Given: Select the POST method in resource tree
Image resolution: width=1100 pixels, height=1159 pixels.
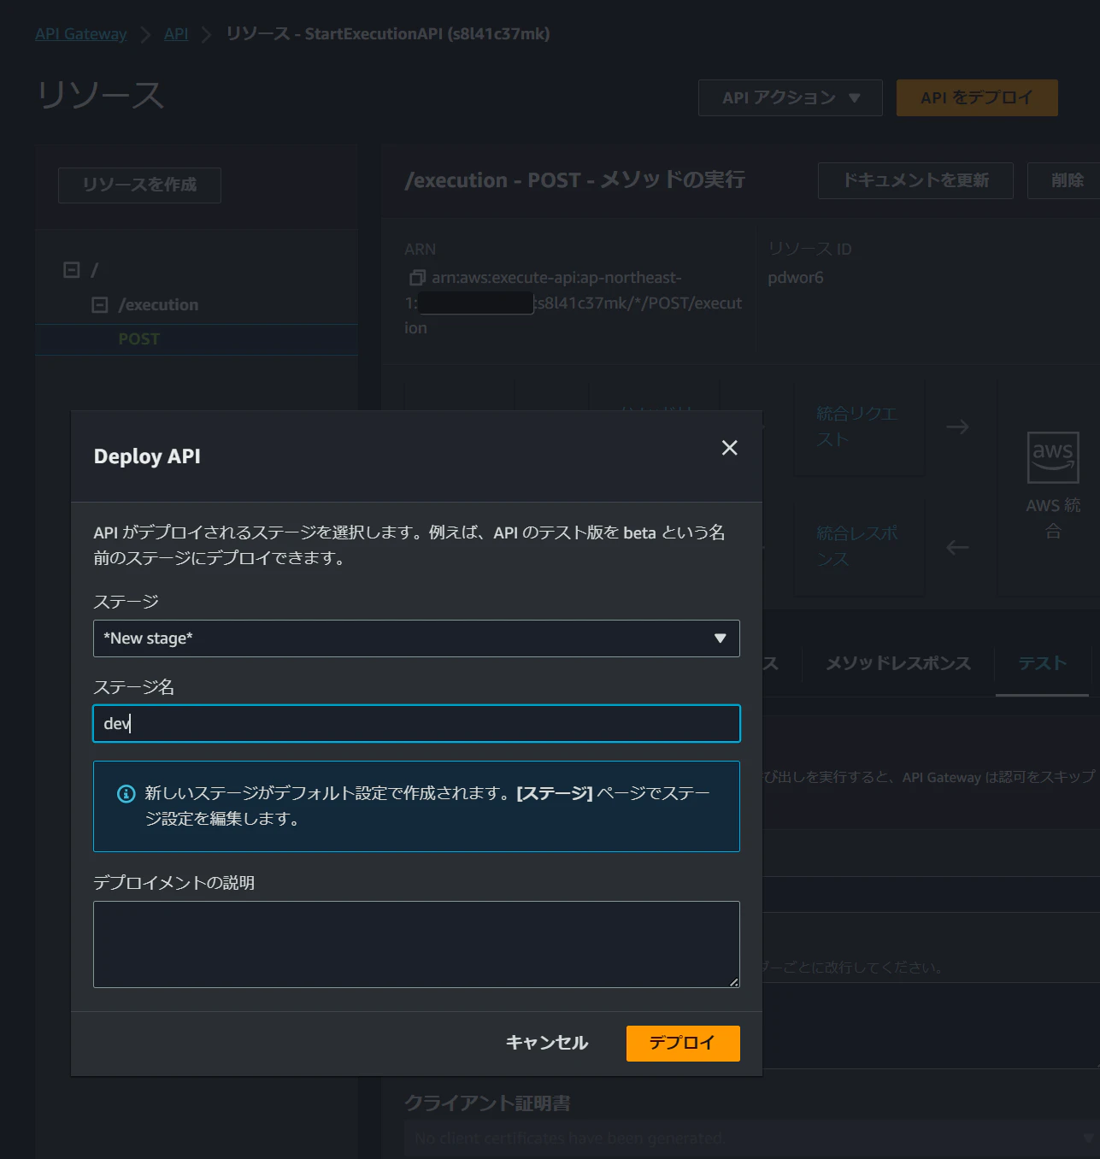Looking at the screenshot, I should (139, 339).
